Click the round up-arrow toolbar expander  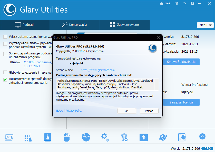click(202, 136)
